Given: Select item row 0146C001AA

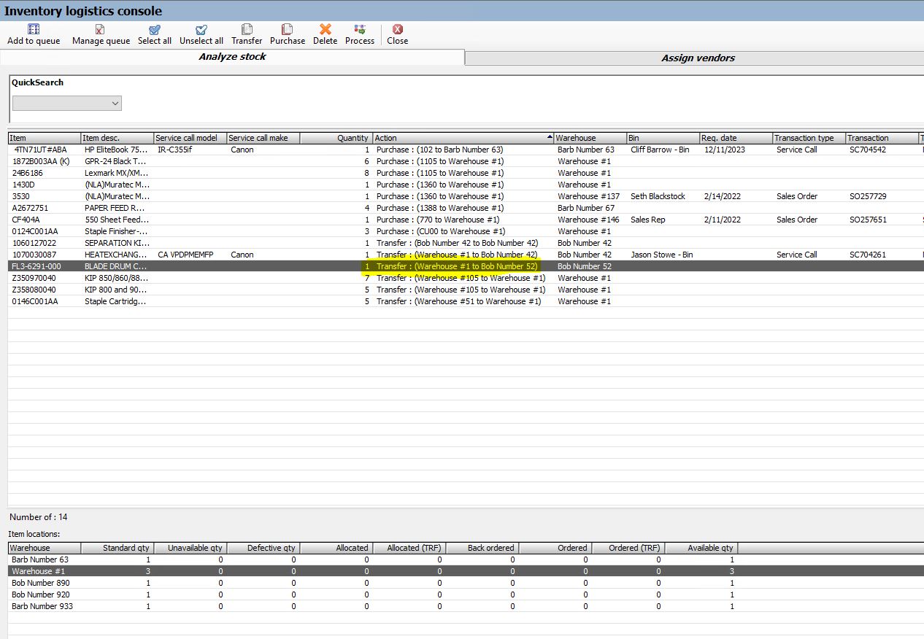Looking at the screenshot, I should 466,301.
